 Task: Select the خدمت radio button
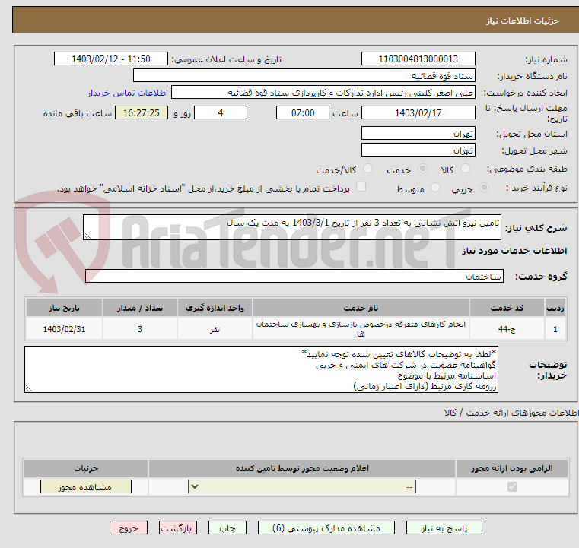[x=422, y=169]
